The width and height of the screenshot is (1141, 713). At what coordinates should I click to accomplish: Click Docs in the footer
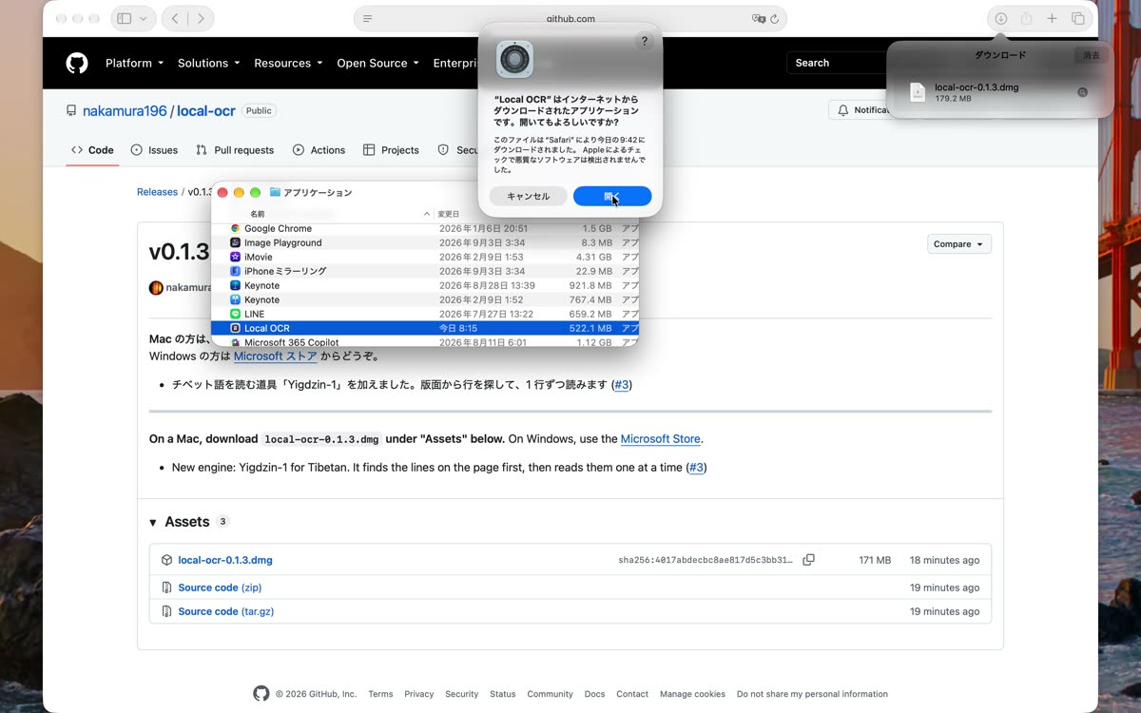click(x=594, y=694)
